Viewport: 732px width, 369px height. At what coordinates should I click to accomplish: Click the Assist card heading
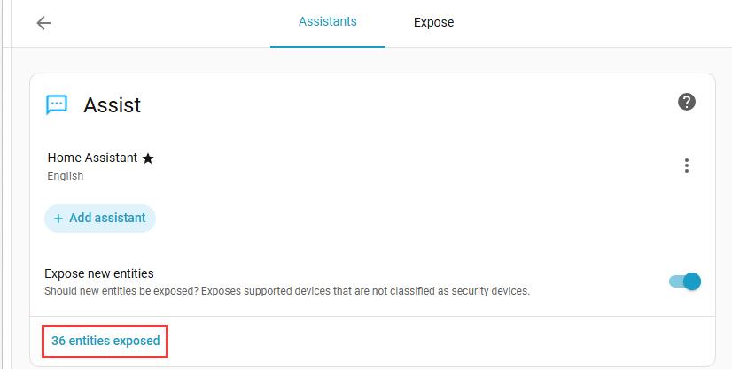[x=113, y=105]
